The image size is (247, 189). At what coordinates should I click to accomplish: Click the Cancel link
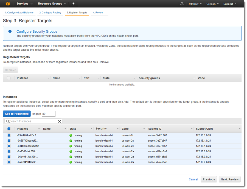click(x=193, y=179)
